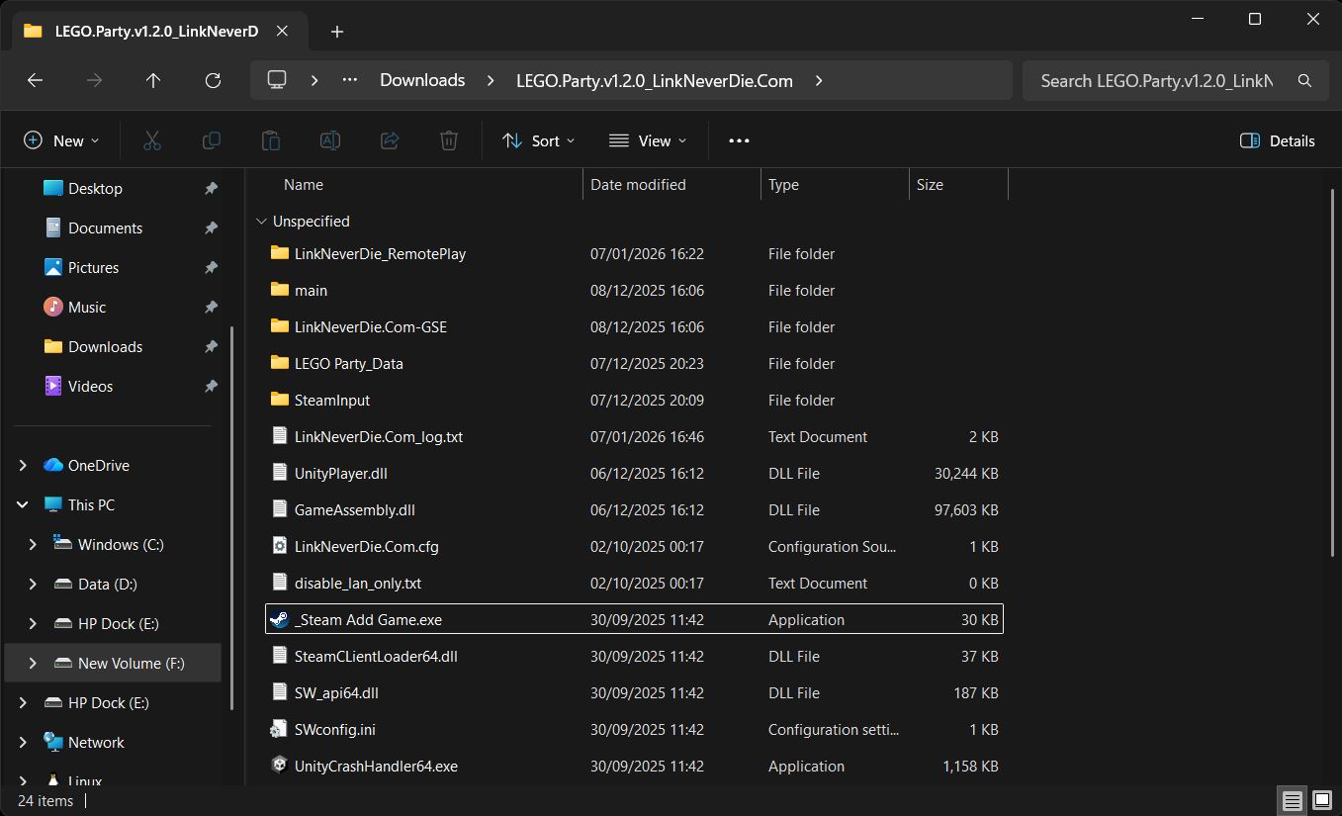Screen dimensions: 1342x816
Task: Add a new File Explorer tab
Action: pyautogui.click(x=337, y=32)
